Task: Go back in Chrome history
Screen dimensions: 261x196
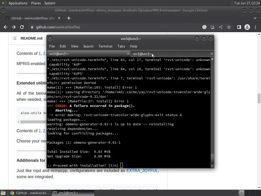Action: click(x=6, y=27)
